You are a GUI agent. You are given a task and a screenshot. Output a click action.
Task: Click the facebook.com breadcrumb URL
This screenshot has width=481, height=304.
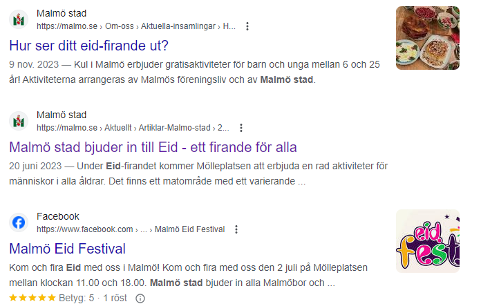(131, 229)
